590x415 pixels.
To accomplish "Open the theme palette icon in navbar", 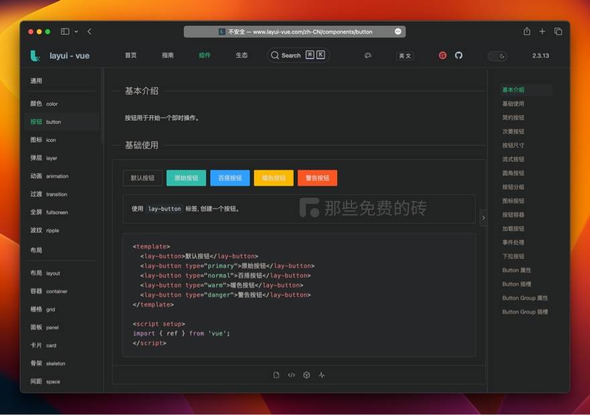I will [367, 56].
